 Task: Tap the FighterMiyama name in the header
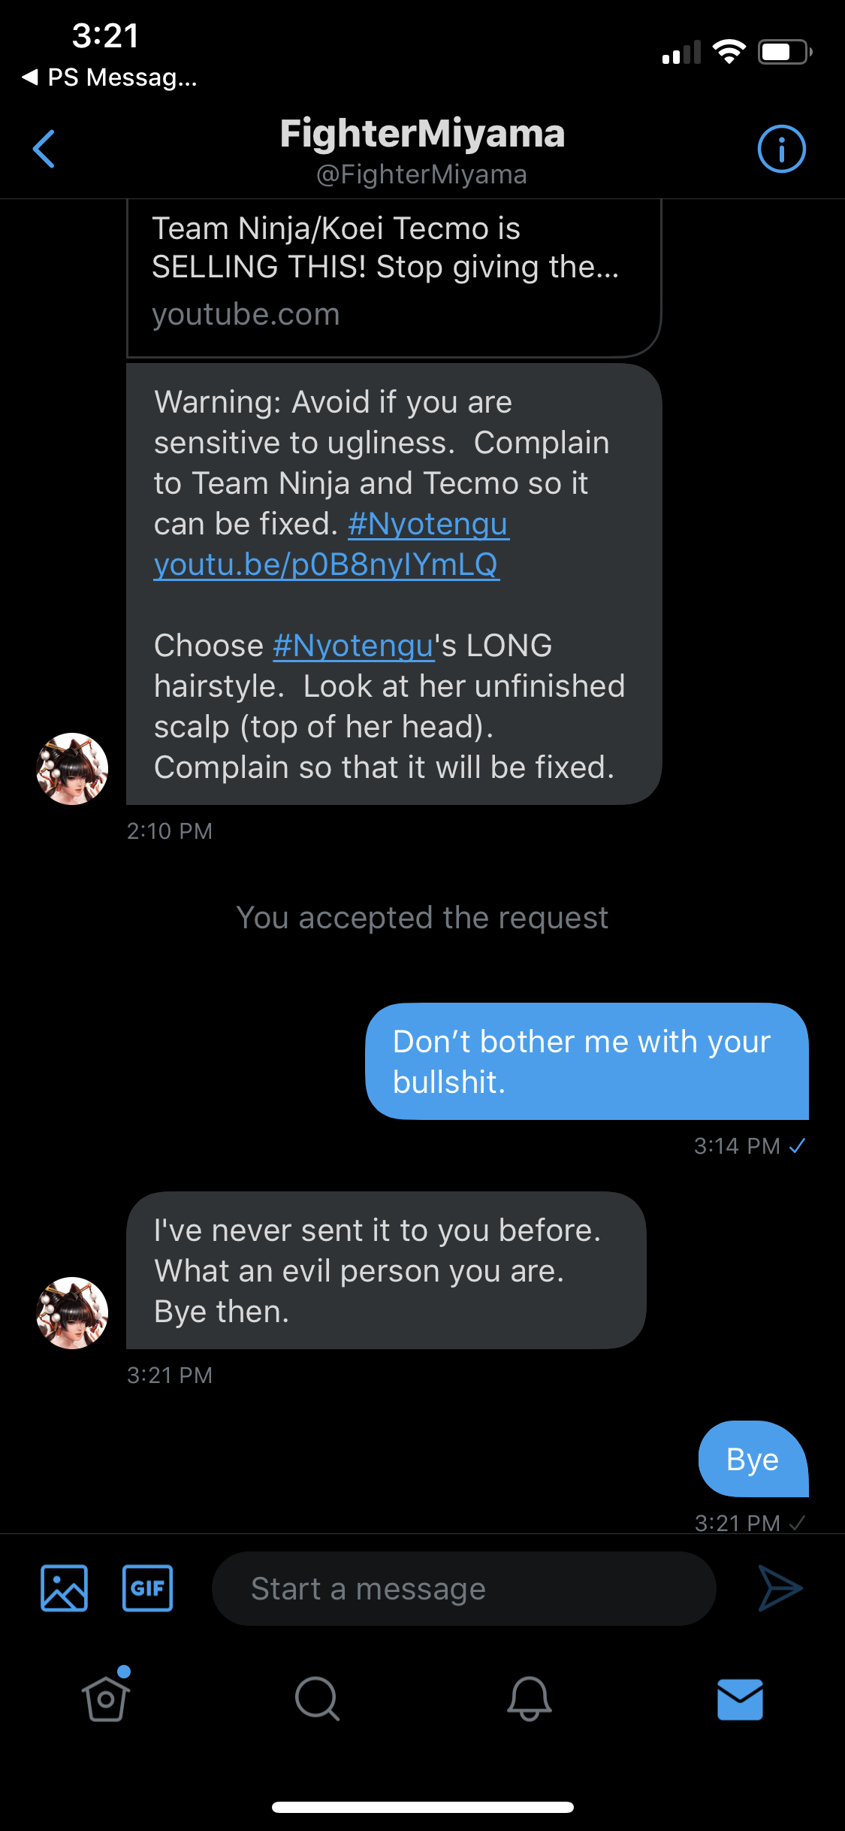coord(422,134)
